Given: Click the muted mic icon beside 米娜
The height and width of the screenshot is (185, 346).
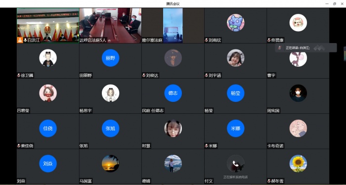Looking at the screenshot, I should click(x=207, y=146).
